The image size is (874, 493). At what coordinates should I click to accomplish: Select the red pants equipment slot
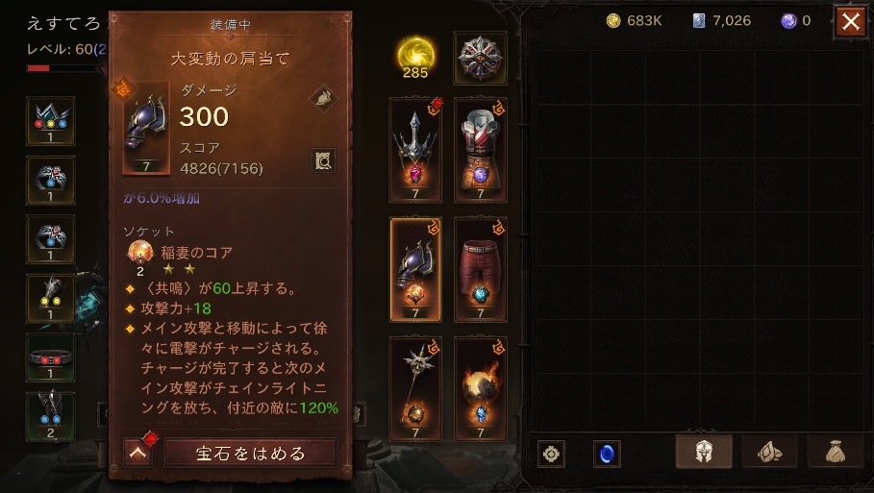[481, 270]
